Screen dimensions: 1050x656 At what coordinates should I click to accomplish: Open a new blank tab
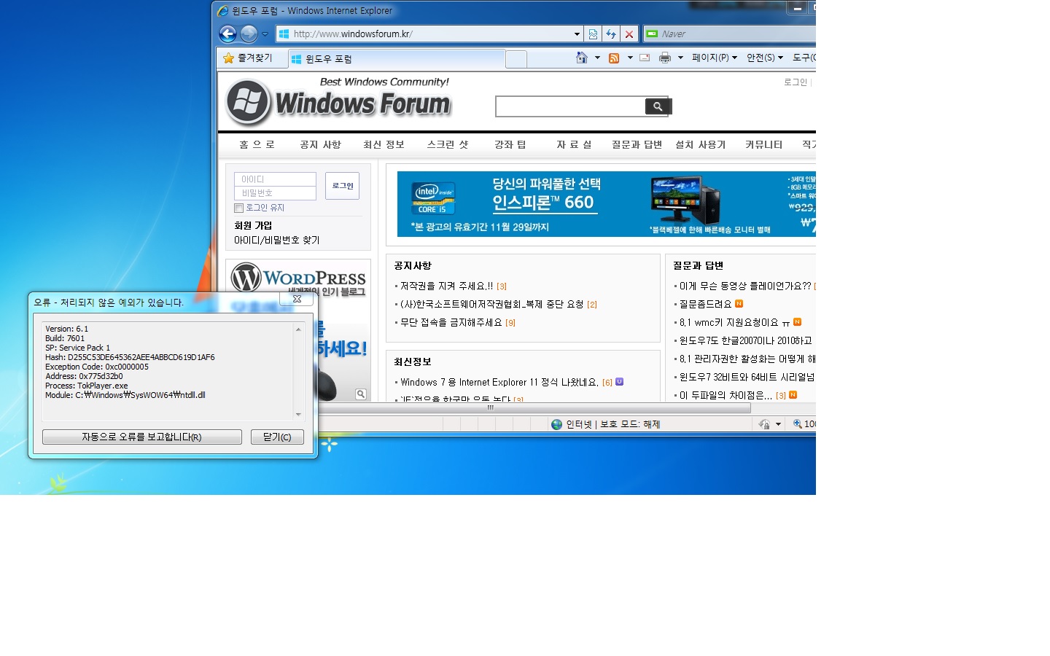coord(516,59)
